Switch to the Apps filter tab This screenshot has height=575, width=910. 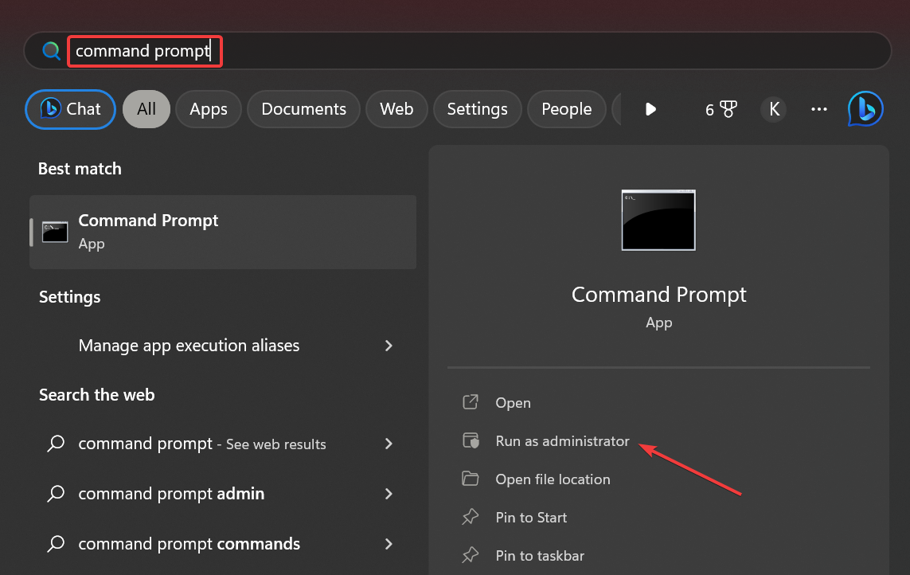pyautogui.click(x=208, y=109)
